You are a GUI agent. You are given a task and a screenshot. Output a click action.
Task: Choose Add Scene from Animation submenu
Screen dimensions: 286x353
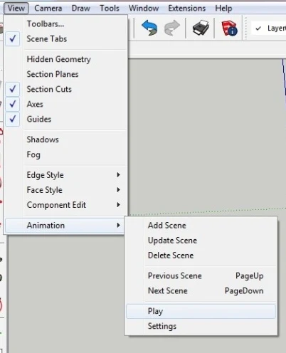[x=201, y=226]
